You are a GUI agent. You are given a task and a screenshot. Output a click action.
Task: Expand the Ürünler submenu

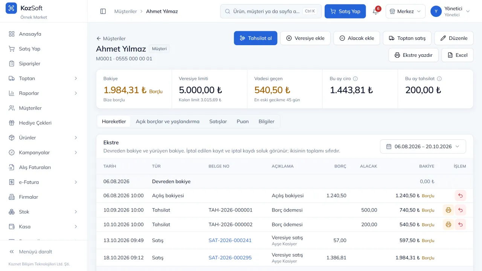pyautogui.click(x=76, y=138)
